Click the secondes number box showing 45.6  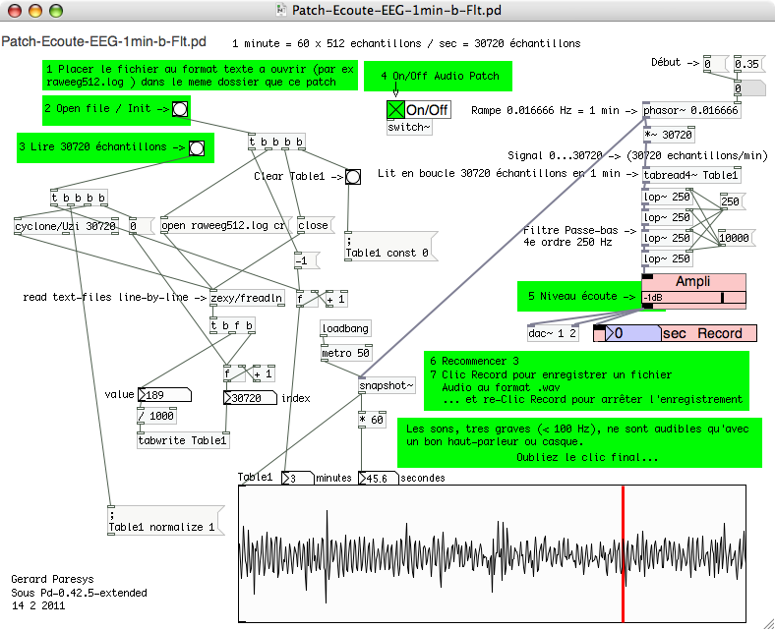379,479
